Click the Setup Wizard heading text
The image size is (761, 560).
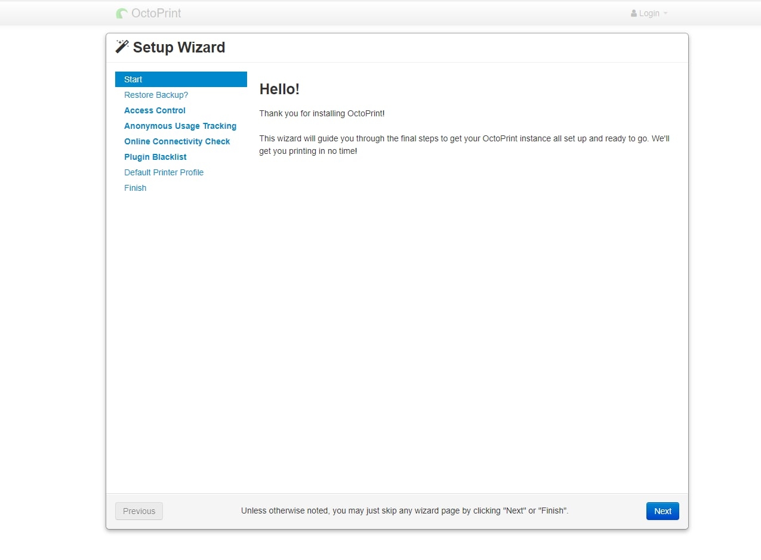click(179, 47)
